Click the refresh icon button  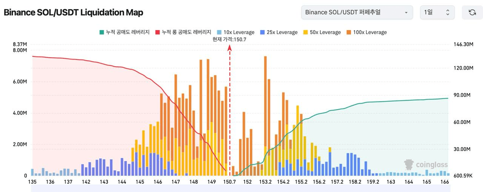coord(472,12)
